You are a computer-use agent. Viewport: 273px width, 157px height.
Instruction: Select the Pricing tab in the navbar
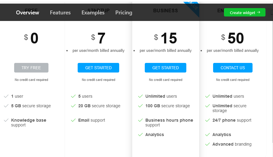[x=124, y=13]
